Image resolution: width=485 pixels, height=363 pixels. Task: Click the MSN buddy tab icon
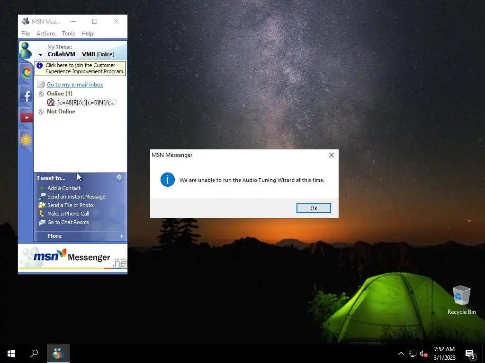point(26,50)
